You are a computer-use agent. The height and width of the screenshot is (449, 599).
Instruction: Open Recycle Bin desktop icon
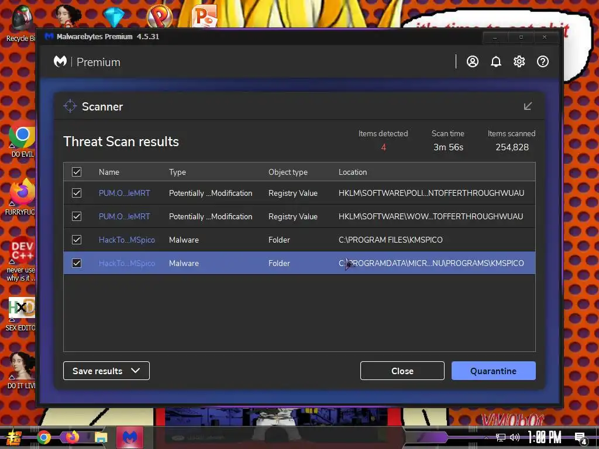click(x=21, y=23)
